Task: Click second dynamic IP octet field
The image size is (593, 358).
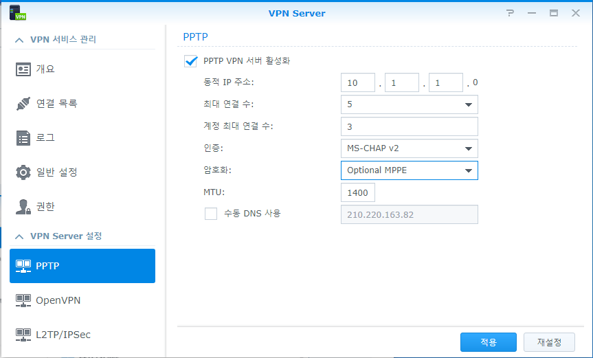Action: [x=402, y=82]
